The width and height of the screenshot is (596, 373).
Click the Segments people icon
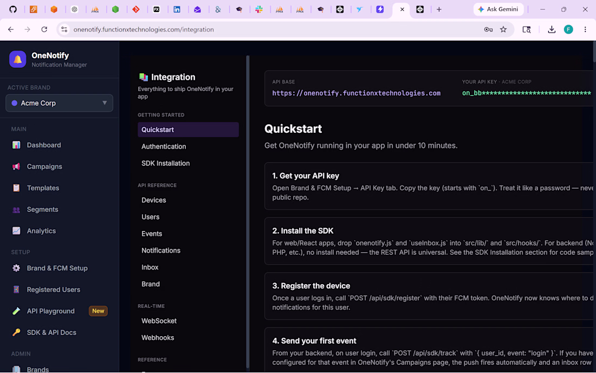[16, 209]
